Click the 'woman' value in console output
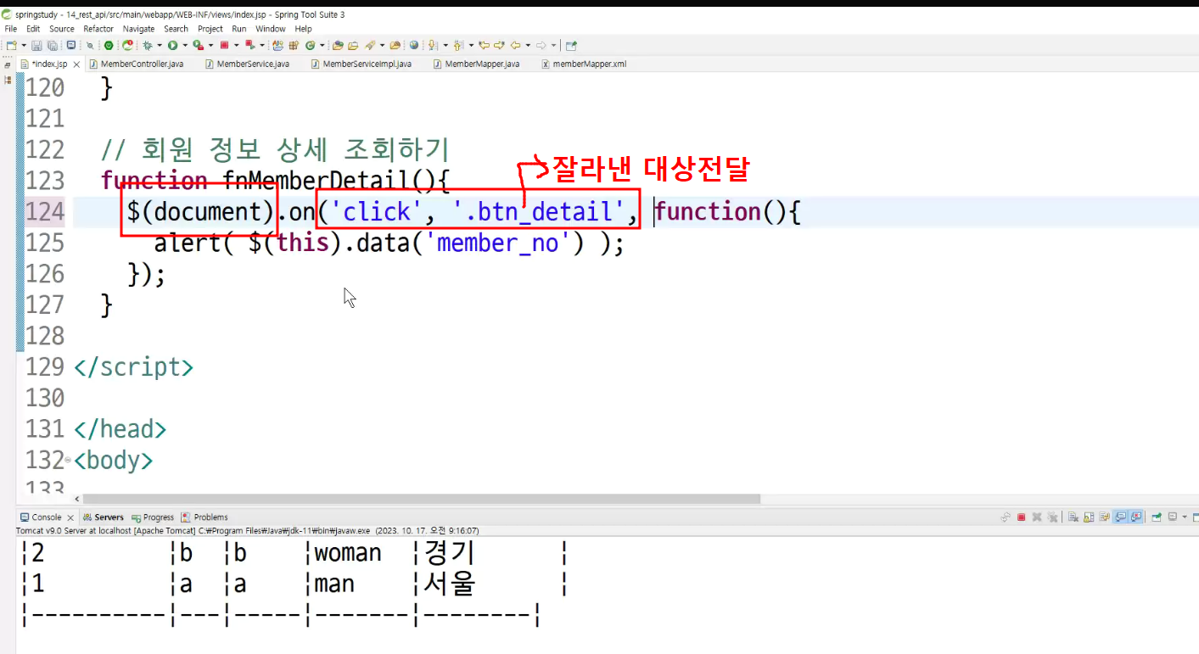The width and height of the screenshot is (1199, 654). pyautogui.click(x=348, y=554)
